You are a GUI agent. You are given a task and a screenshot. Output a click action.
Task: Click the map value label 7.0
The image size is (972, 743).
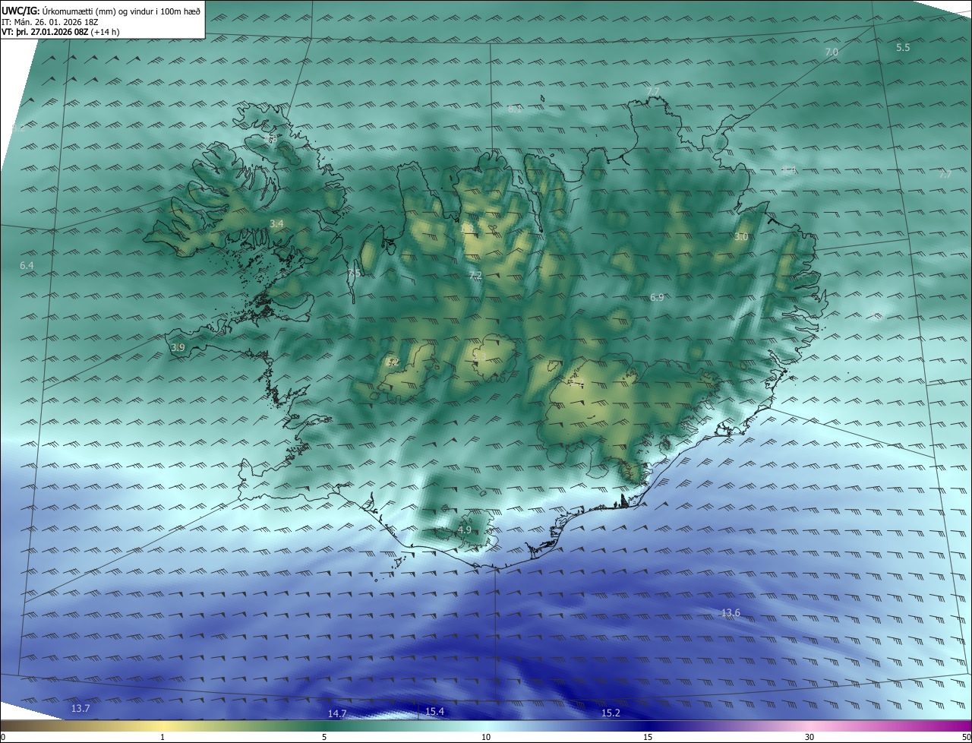pos(832,52)
